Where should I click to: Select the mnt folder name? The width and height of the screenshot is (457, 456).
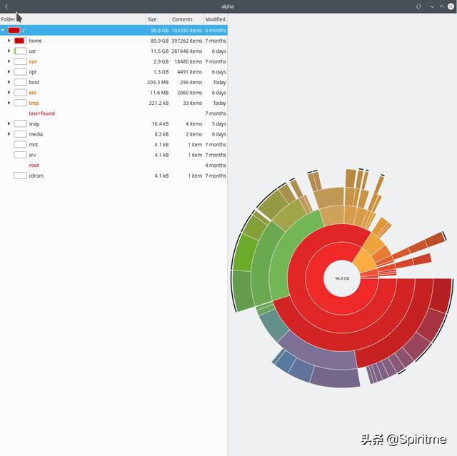34,144
